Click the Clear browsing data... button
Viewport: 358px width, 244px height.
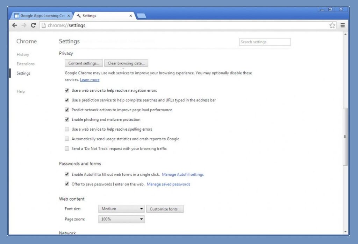tap(126, 63)
